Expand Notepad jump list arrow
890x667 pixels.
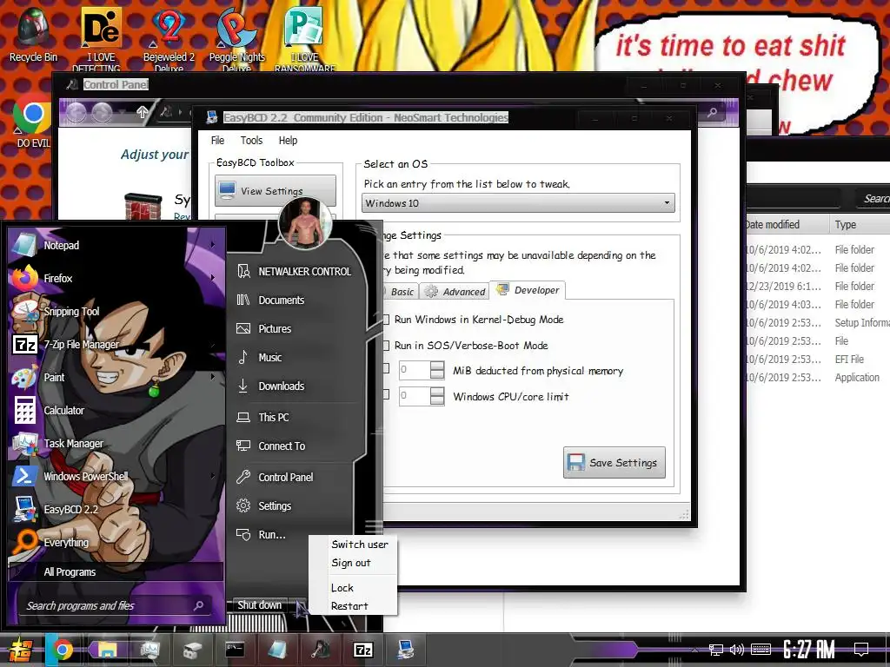coord(214,245)
